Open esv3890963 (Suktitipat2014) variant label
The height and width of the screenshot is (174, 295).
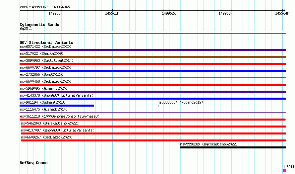pyautogui.click(x=47, y=60)
